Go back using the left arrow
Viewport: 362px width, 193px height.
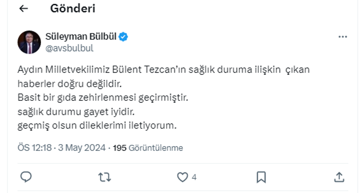(24, 9)
